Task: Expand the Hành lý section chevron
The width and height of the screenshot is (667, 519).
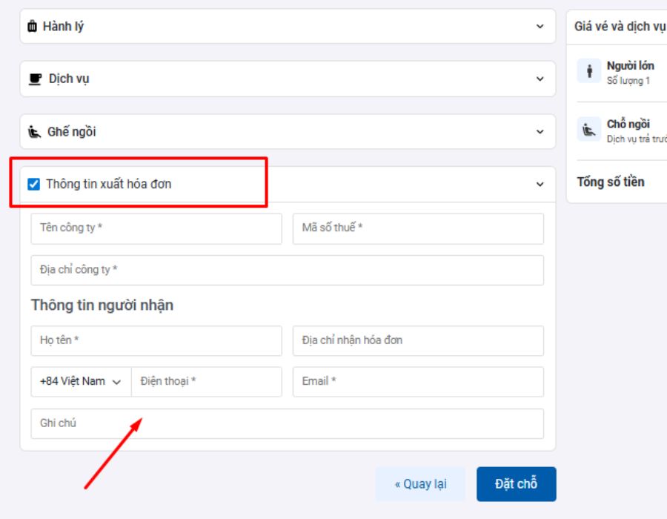Action: tap(540, 27)
